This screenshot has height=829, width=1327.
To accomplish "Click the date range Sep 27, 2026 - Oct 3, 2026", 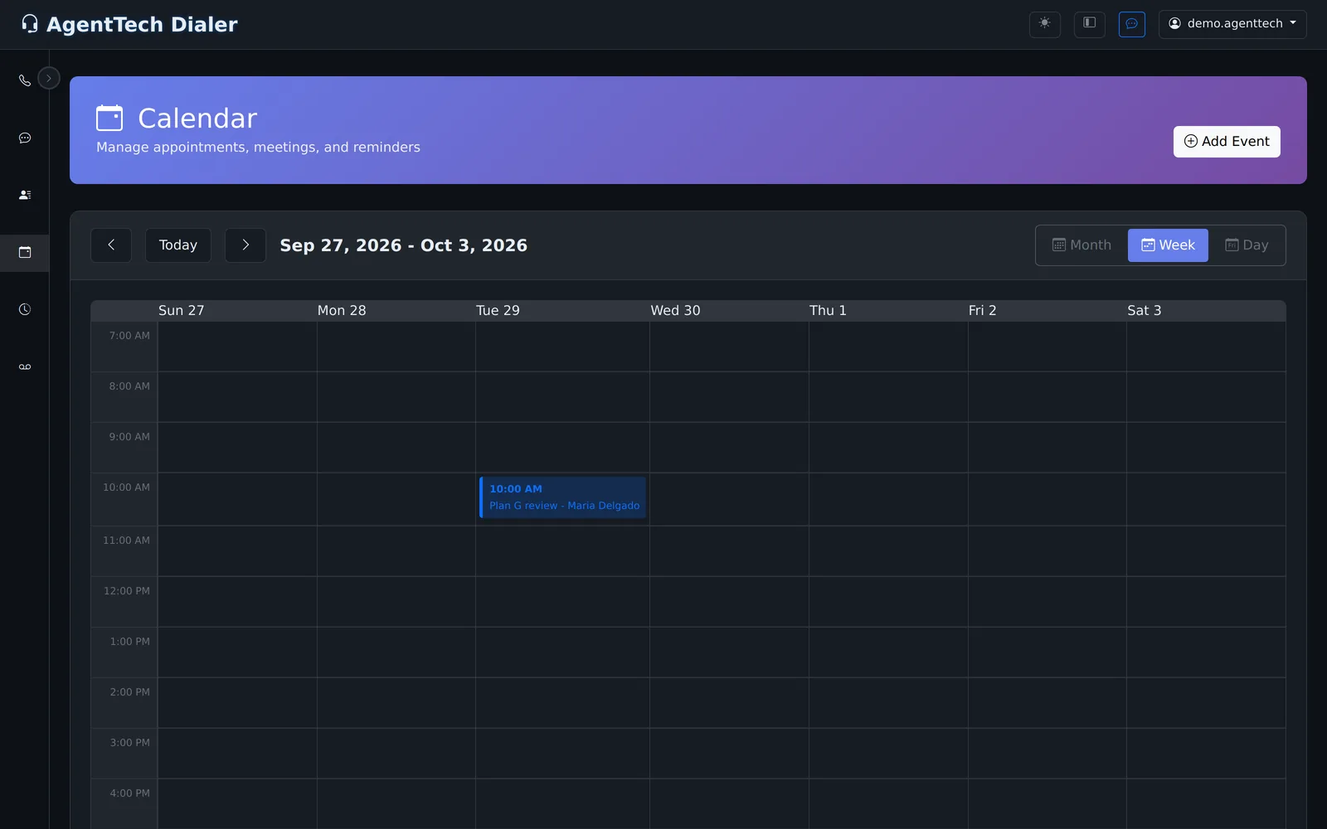I will click(x=404, y=245).
